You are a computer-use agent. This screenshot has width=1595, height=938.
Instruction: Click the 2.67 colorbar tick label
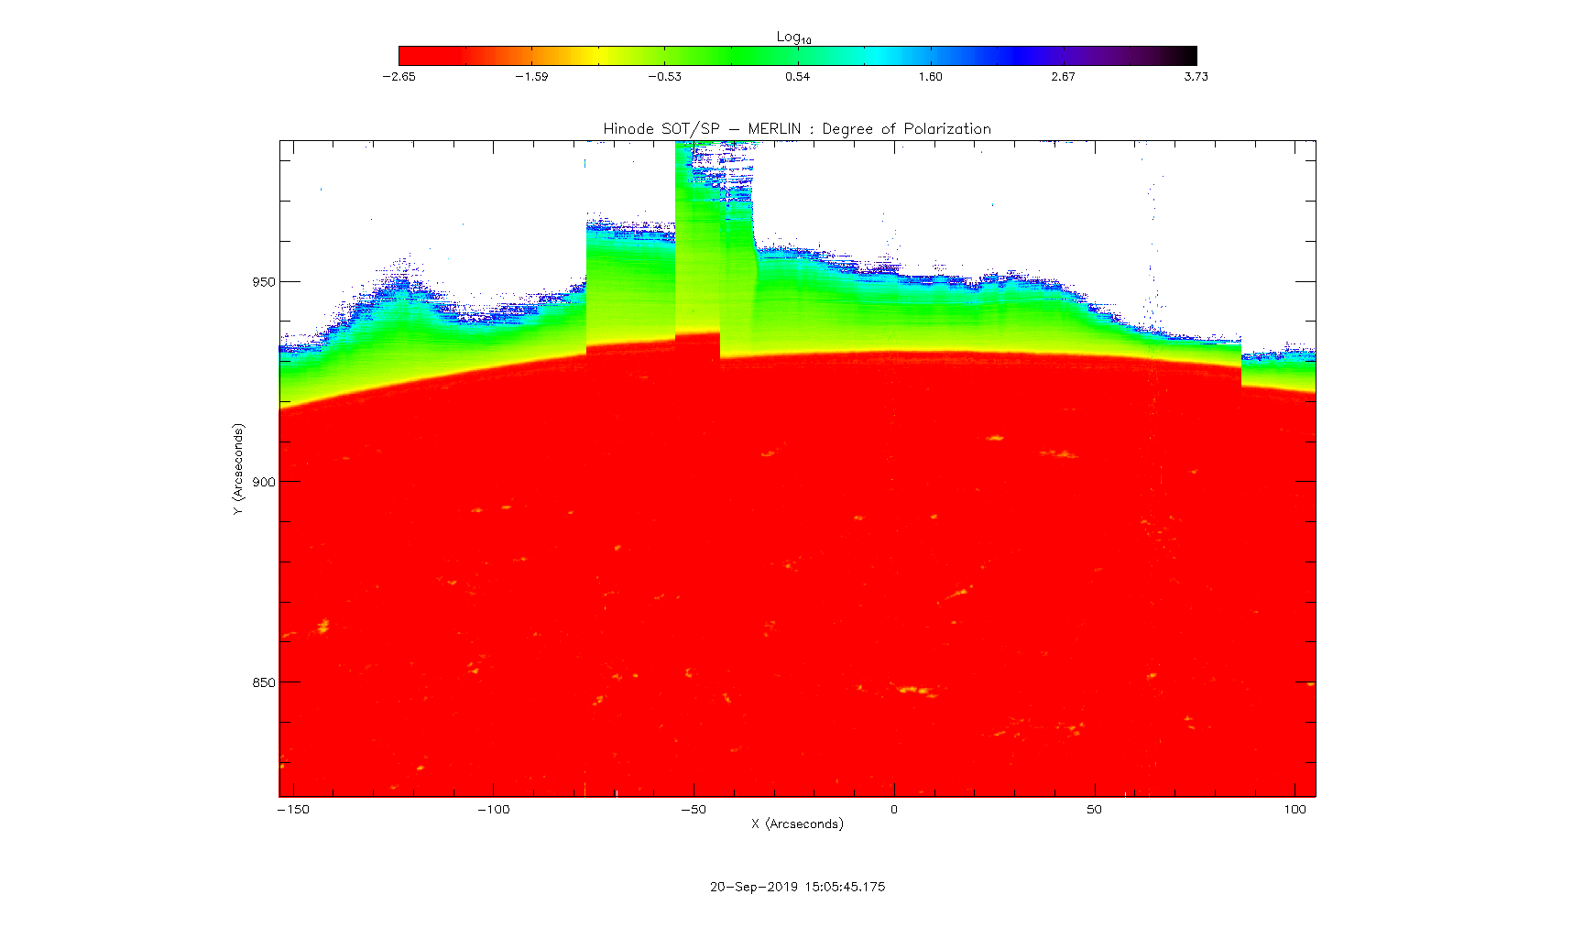(x=1063, y=77)
